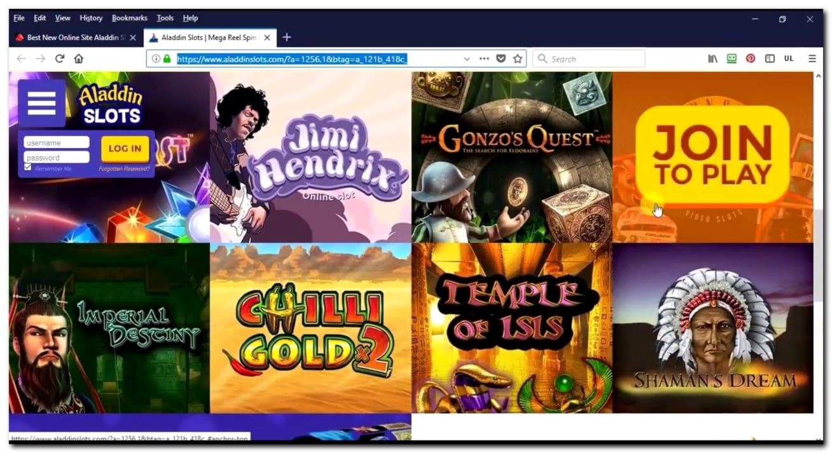The width and height of the screenshot is (832, 453).
Task: Click the Search box in toolbar
Action: pos(589,58)
